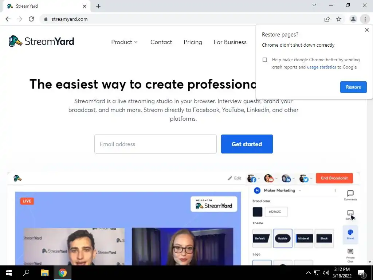The height and width of the screenshot is (280, 373).
Task: Open Windows Start menu
Action: (x=9, y=273)
